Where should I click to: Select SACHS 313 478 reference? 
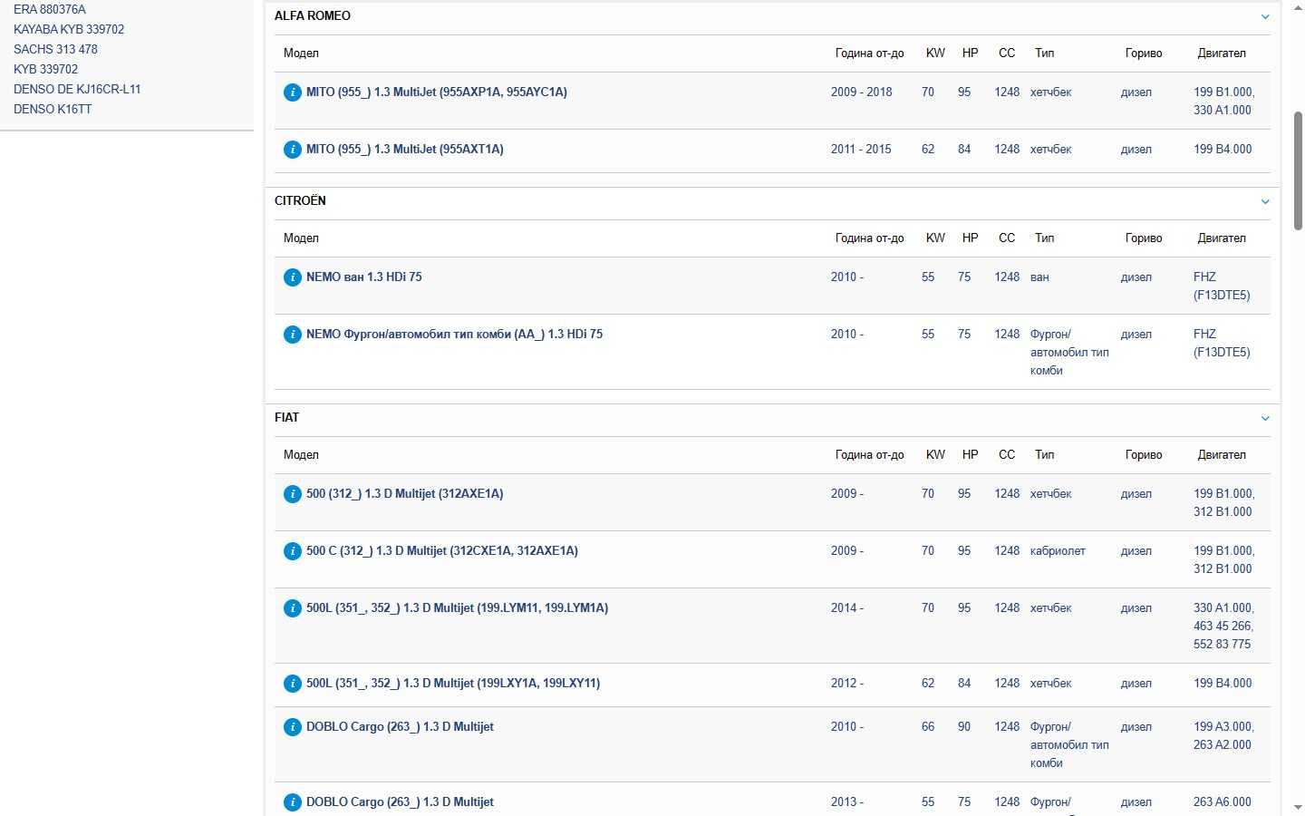point(55,49)
